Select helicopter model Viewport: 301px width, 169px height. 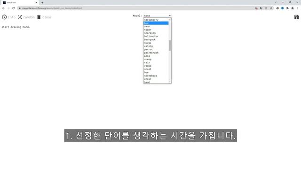[156, 36]
